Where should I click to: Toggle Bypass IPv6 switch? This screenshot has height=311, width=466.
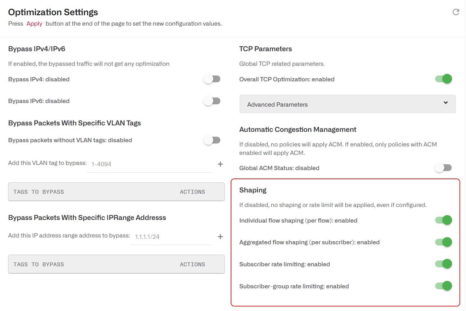(x=212, y=101)
